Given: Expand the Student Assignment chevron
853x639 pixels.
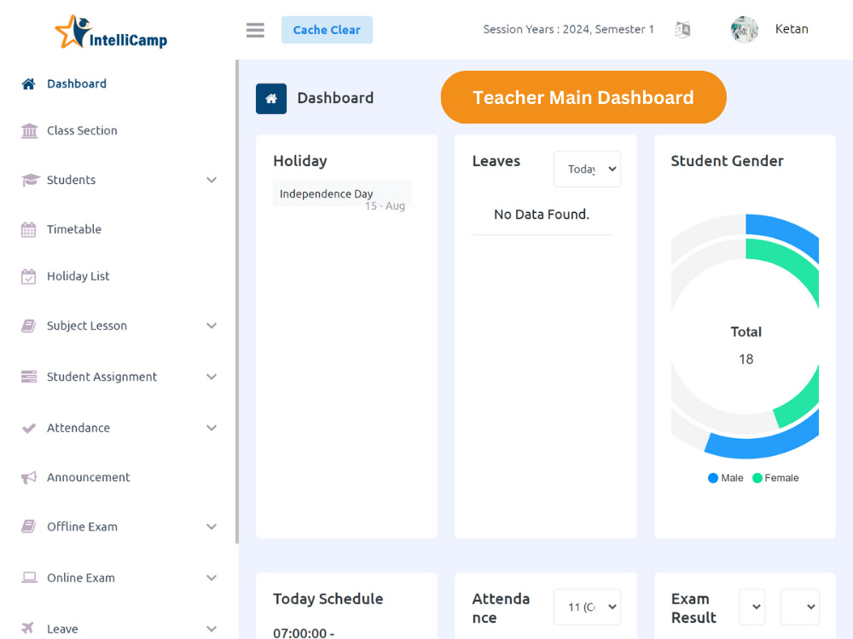Looking at the screenshot, I should click(x=212, y=377).
